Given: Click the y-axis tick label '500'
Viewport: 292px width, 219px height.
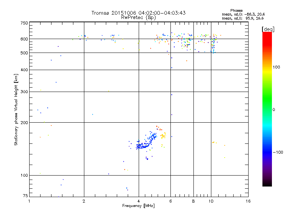Looking at the screenshot, I should (x=24, y=53).
